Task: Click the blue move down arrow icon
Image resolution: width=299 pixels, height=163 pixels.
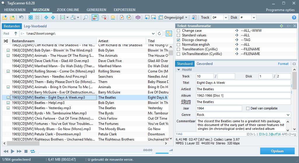Action: coord(46,17)
